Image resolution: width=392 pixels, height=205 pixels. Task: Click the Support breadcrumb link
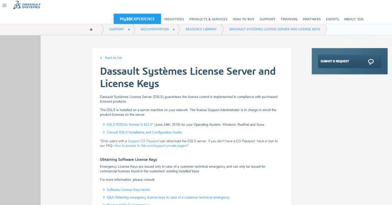pyautogui.click(x=116, y=29)
